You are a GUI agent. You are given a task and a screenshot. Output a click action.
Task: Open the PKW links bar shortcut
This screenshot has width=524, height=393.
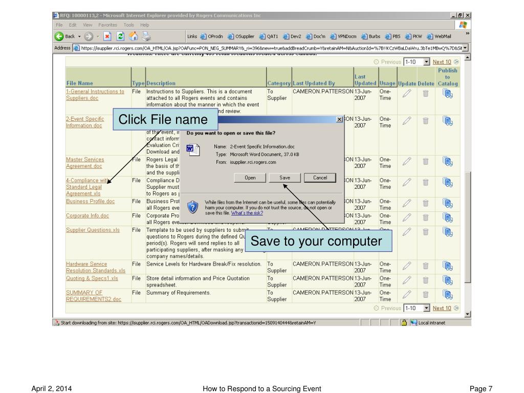(413, 36)
